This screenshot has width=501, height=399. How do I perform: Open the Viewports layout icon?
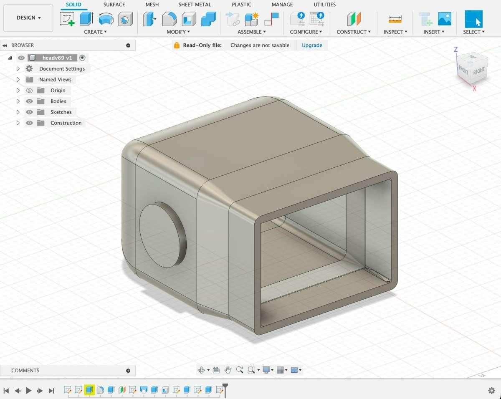(x=294, y=370)
